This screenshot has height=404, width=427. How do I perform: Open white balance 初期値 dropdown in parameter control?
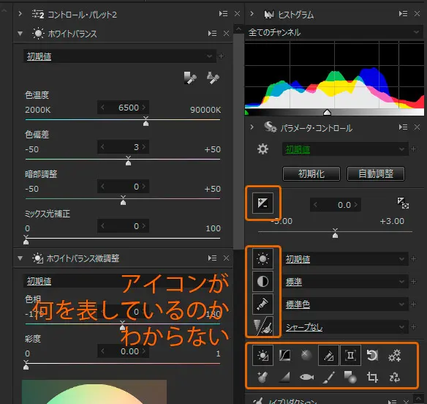(345, 259)
